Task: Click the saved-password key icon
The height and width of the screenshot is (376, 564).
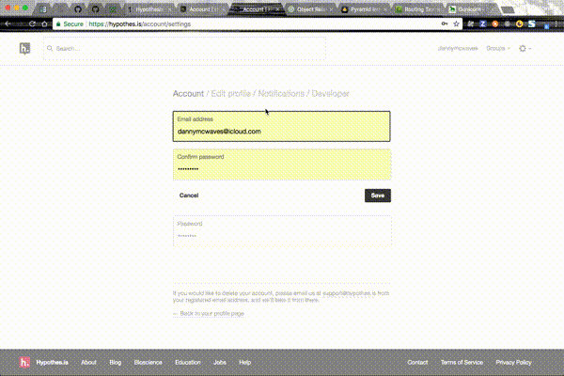Action: click(x=445, y=23)
